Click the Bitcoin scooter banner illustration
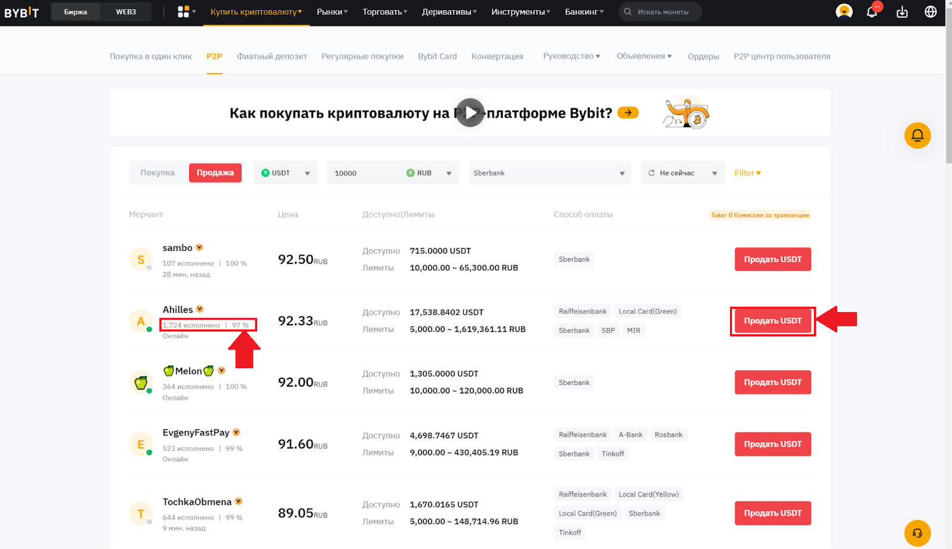The width and height of the screenshot is (952, 549). [687, 112]
